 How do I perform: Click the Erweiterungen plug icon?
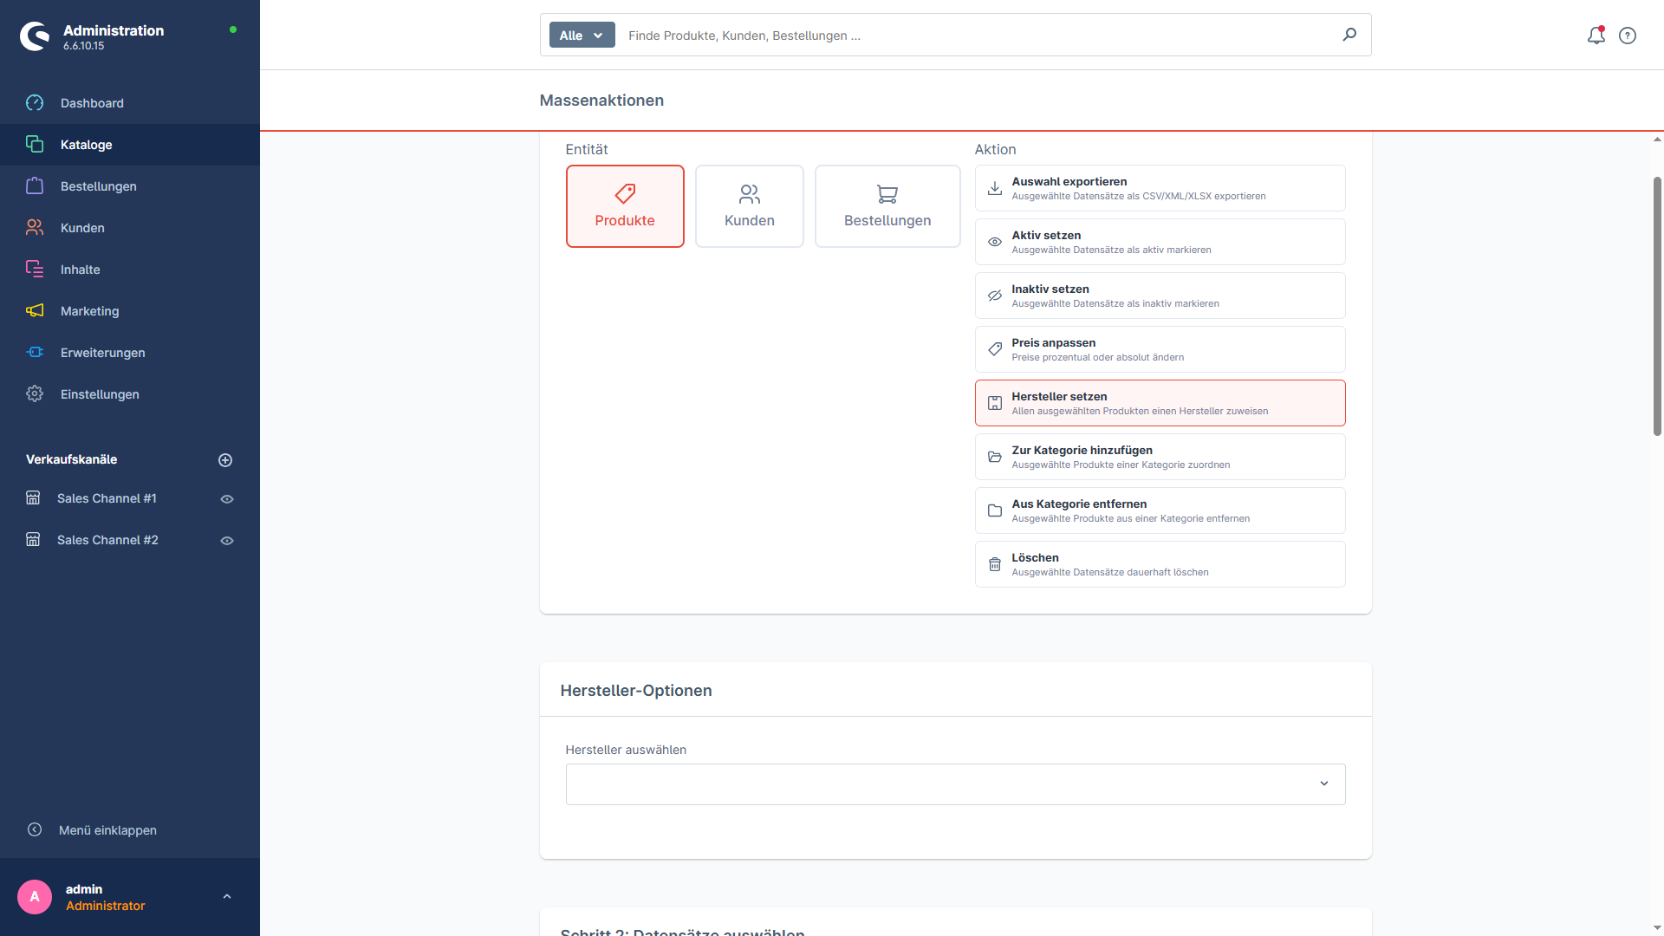click(35, 352)
